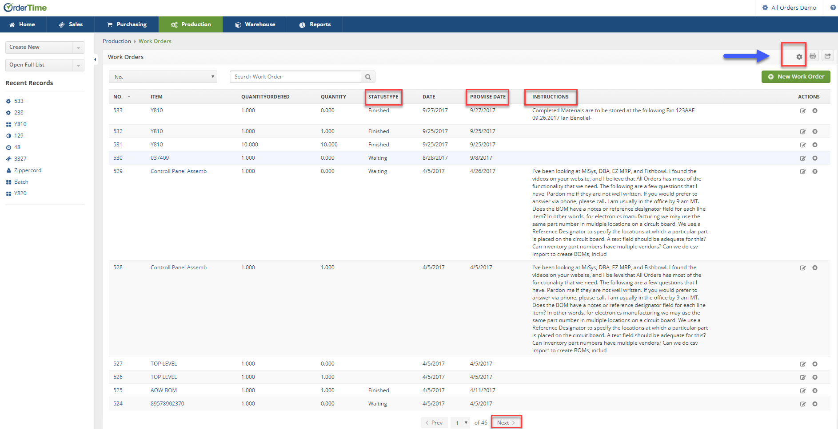Click the search magnifier button
This screenshot has height=429, width=838.
(x=368, y=77)
